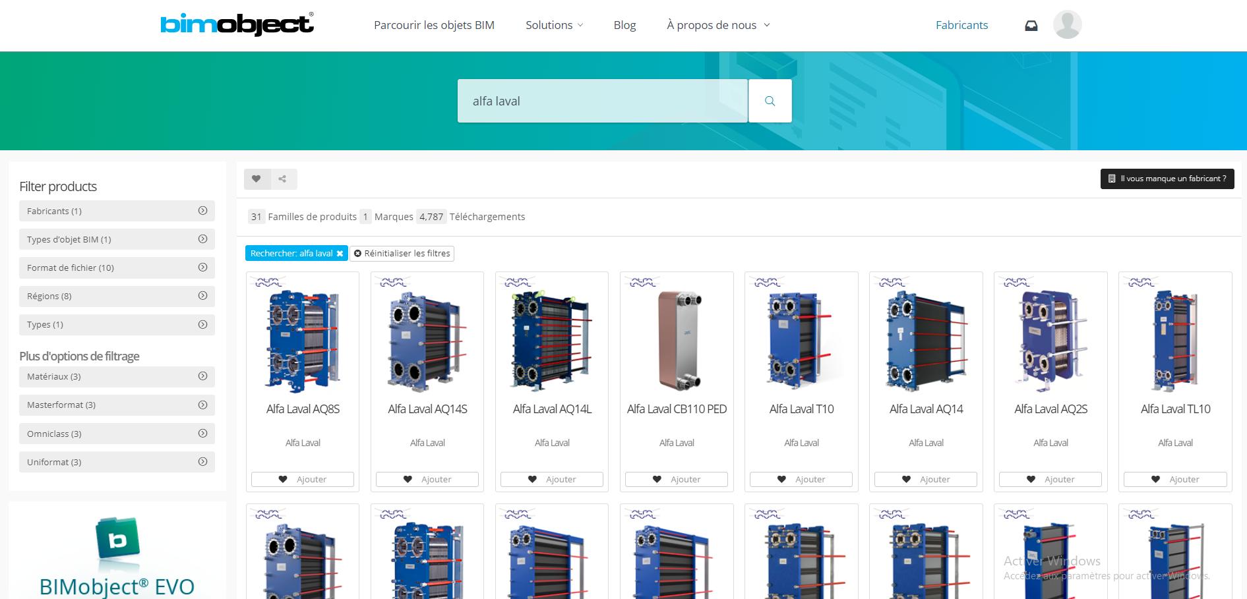
Task: Click the '31 Familles de produits' count
Action: point(303,217)
